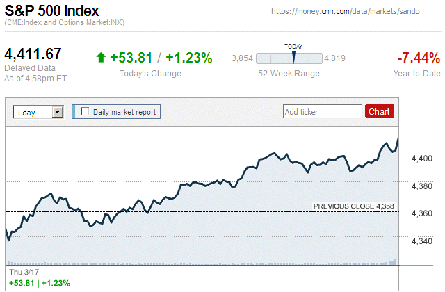Click the Year-to-Date -7.44% value
445x292 pixels.
[418, 58]
